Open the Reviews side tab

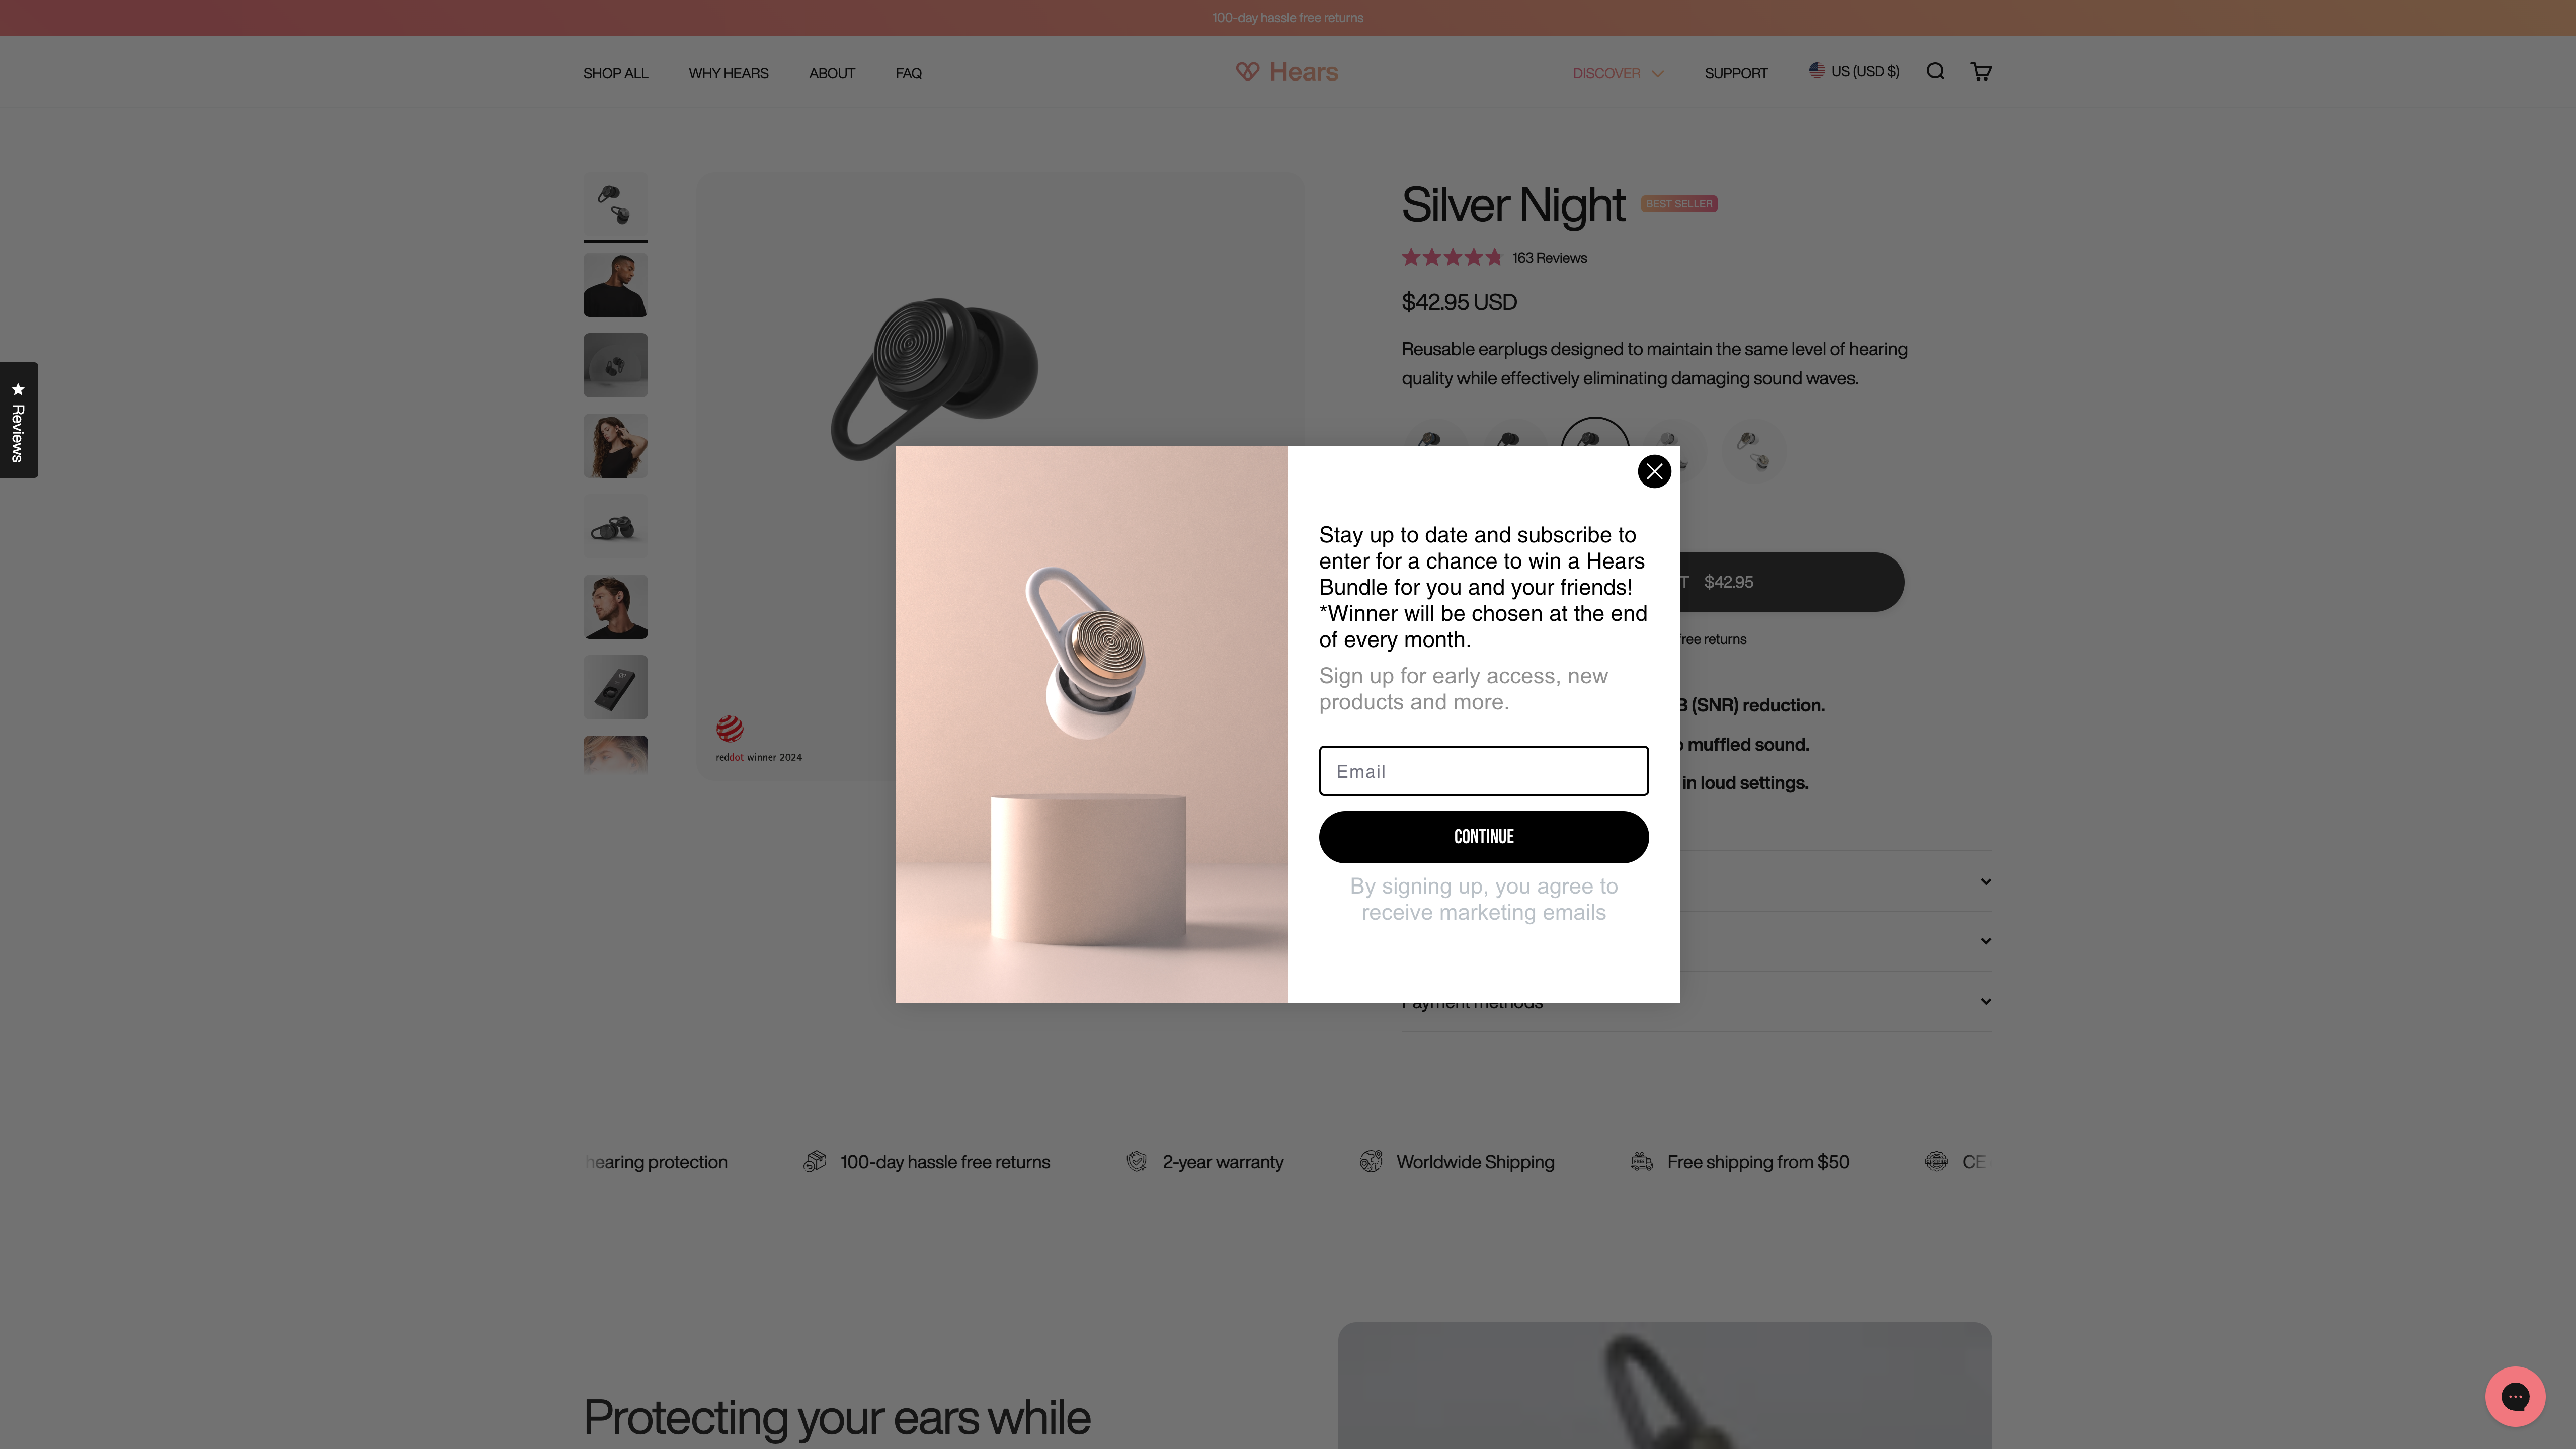pos(18,420)
